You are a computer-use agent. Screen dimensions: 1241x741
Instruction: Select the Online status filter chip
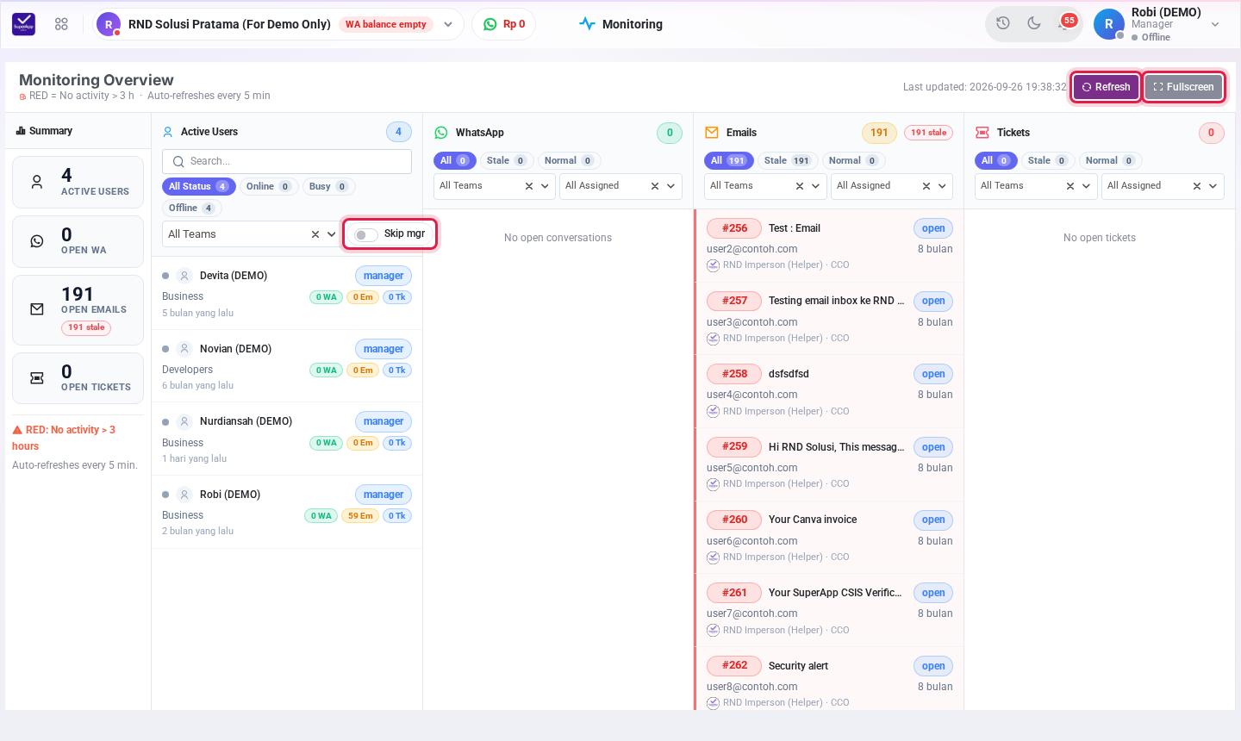click(268, 186)
